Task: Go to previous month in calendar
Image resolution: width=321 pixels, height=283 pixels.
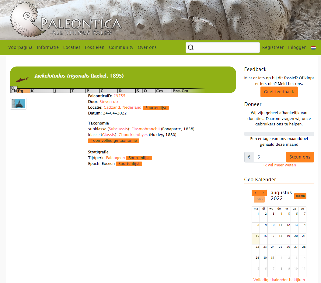Action: [256, 193]
